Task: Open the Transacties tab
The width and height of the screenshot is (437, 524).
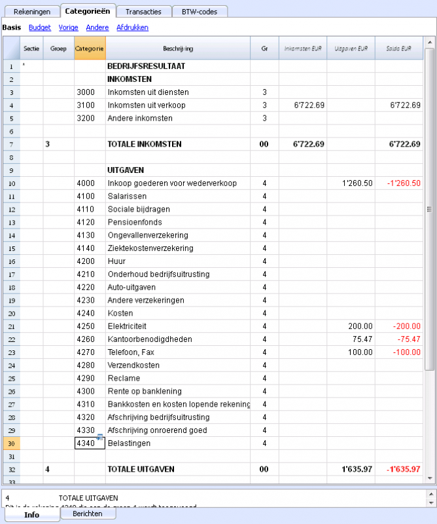Action: pos(143,12)
